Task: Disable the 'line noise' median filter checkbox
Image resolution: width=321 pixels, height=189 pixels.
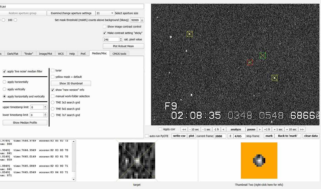Action: (4, 71)
